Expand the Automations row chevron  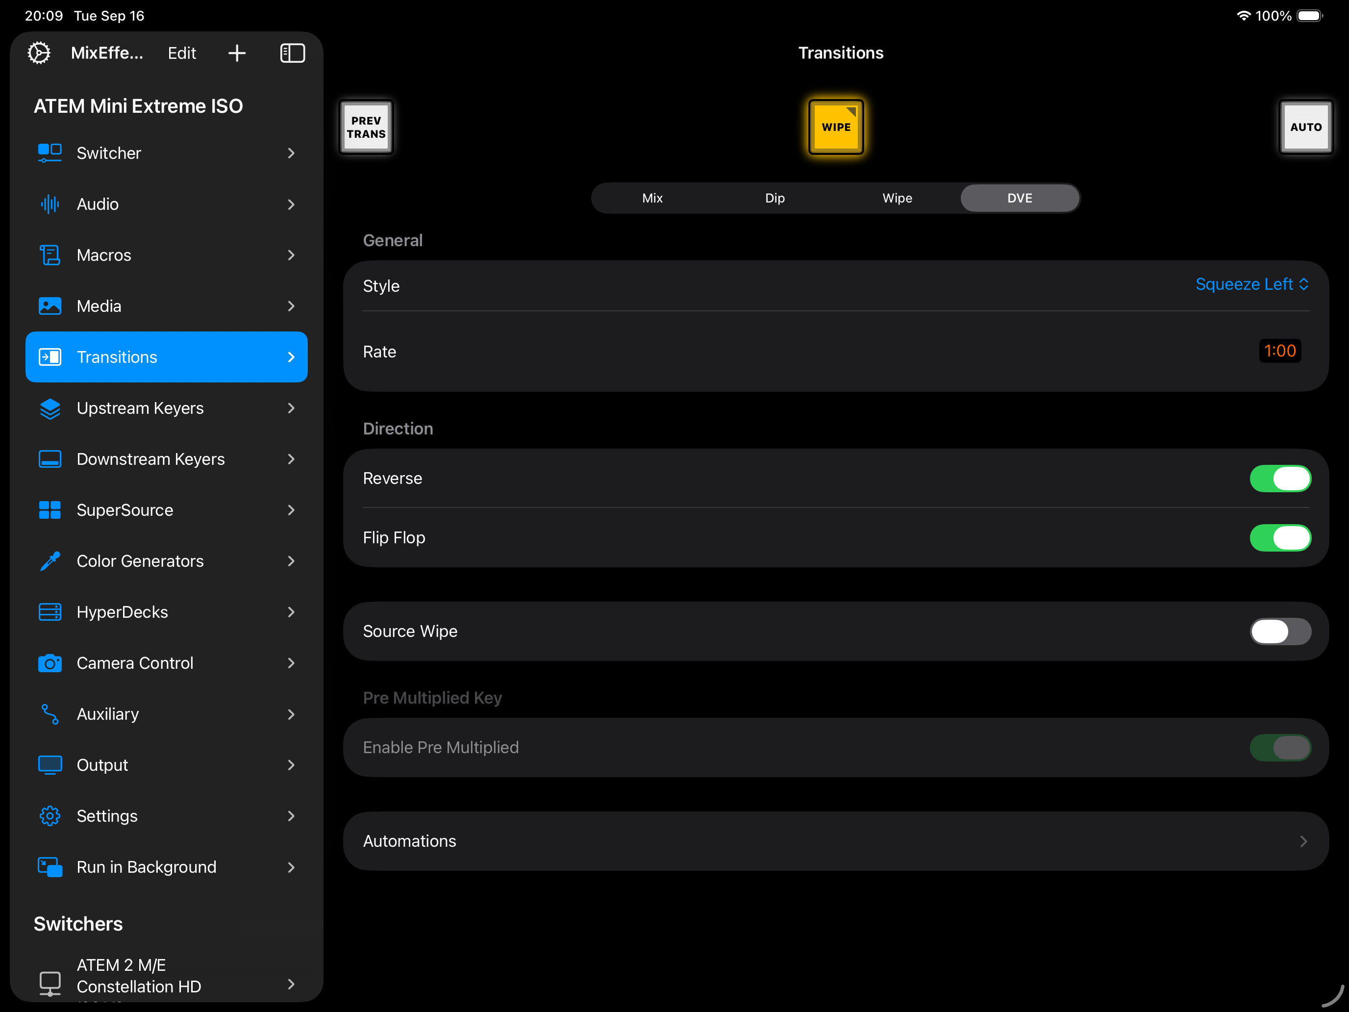pos(1303,841)
